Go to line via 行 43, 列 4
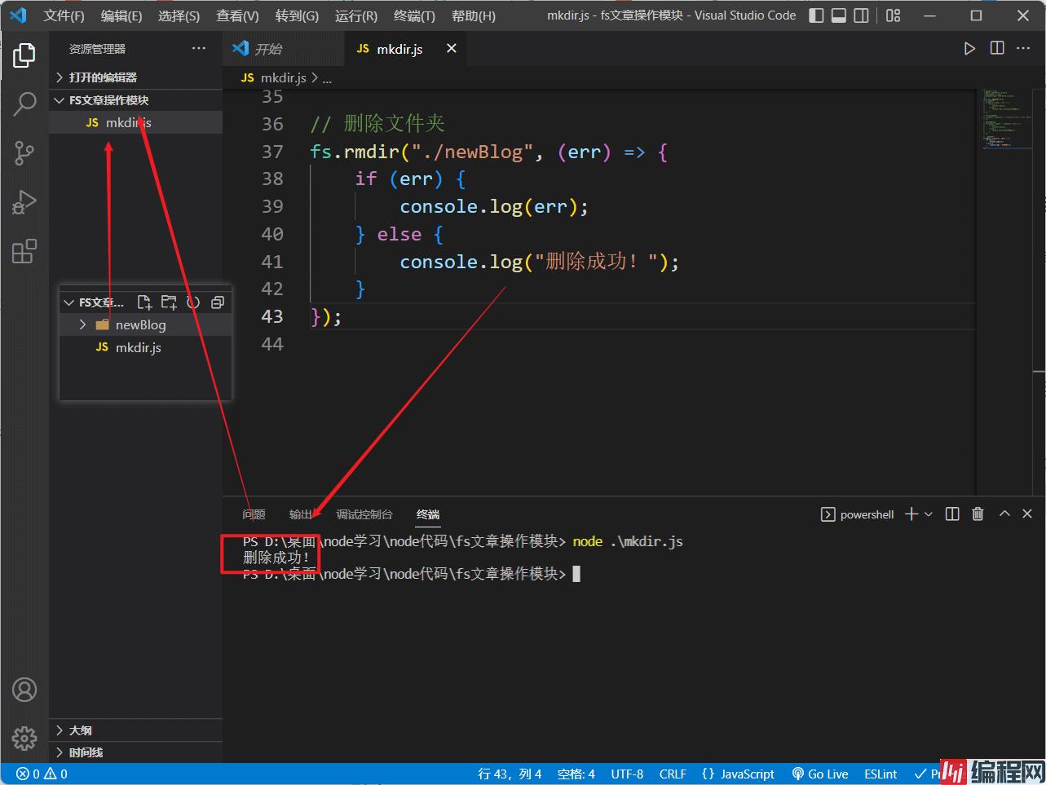Screen dimensions: 1046x785 click(510, 774)
